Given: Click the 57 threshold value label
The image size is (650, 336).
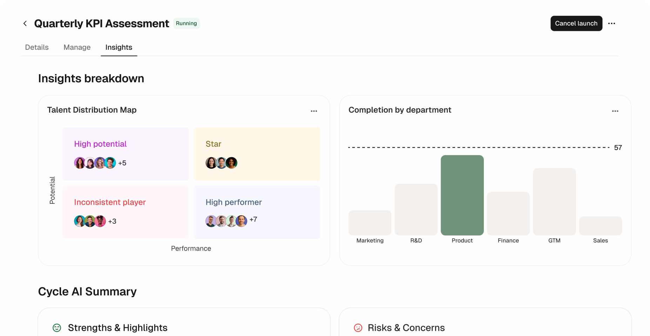Looking at the screenshot, I should point(618,148).
